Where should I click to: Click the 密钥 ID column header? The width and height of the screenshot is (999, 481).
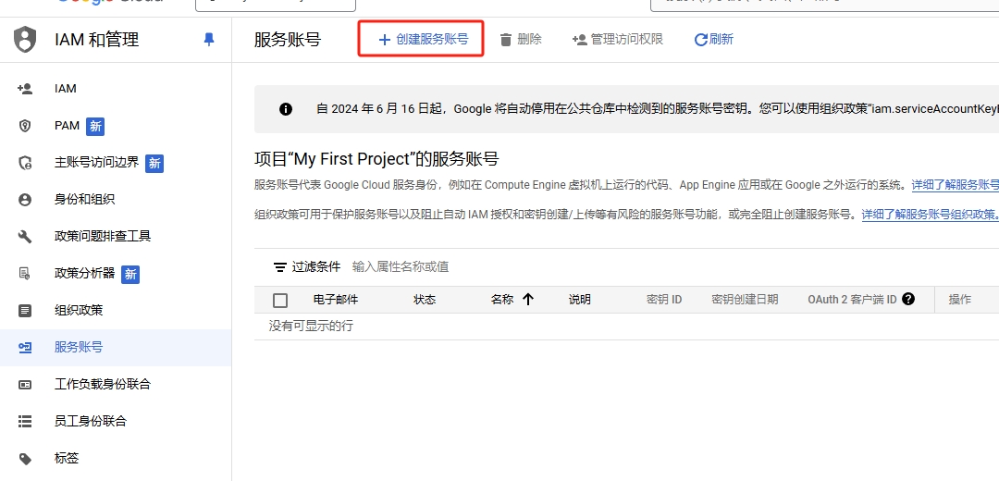point(664,300)
